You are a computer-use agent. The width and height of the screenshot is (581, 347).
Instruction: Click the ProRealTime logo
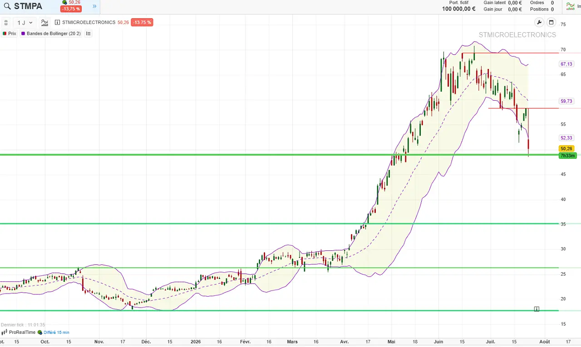18,332
